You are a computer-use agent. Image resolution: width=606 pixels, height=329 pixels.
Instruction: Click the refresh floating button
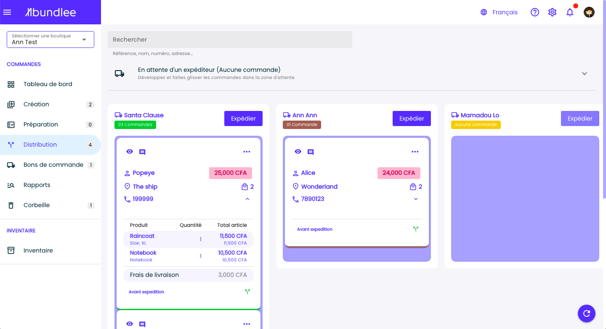(x=587, y=313)
